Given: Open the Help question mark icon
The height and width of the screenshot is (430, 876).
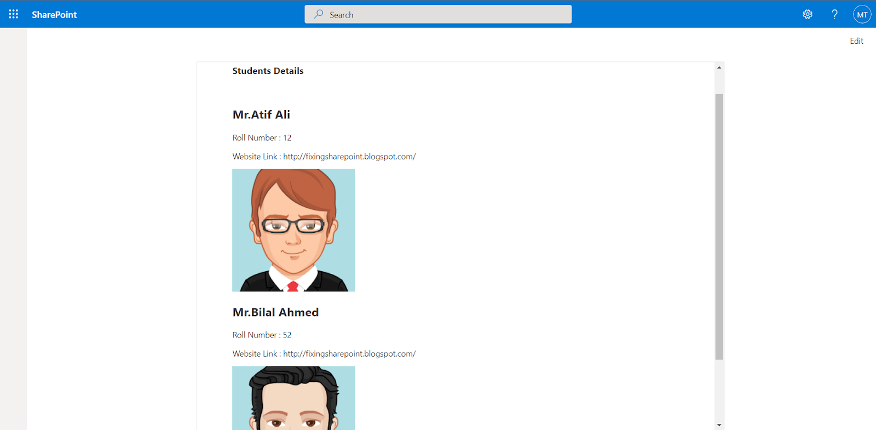Looking at the screenshot, I should click(x=834, y=14).
